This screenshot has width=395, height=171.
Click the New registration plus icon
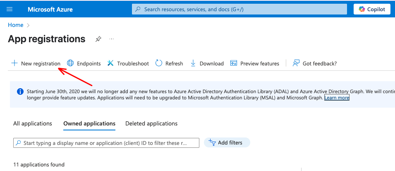(x=14, y=63)
